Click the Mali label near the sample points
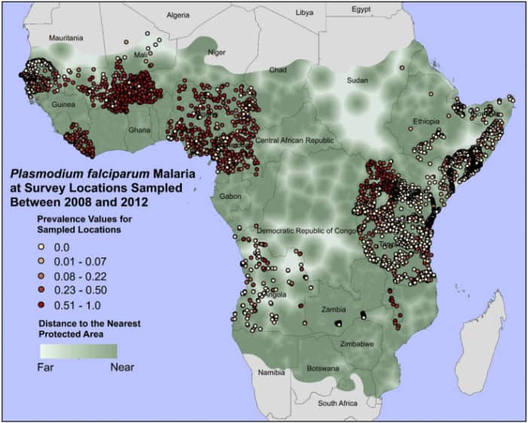The height and width of the screenshot is (423, 528). pyautogui.click(x=141, y=55)
